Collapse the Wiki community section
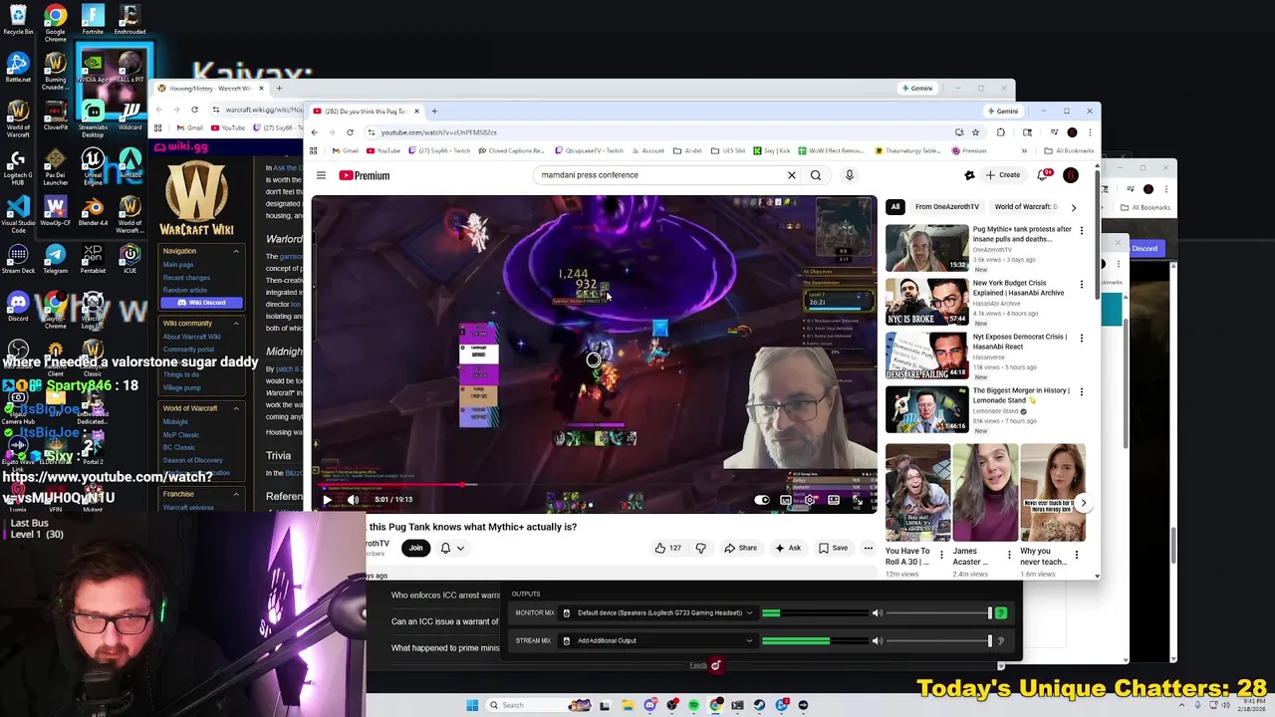This screenshot has width=1275, height=717. click(236, 324)
